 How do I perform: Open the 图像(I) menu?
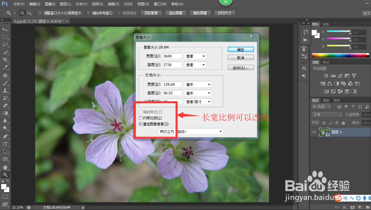(x=50, y=4)
